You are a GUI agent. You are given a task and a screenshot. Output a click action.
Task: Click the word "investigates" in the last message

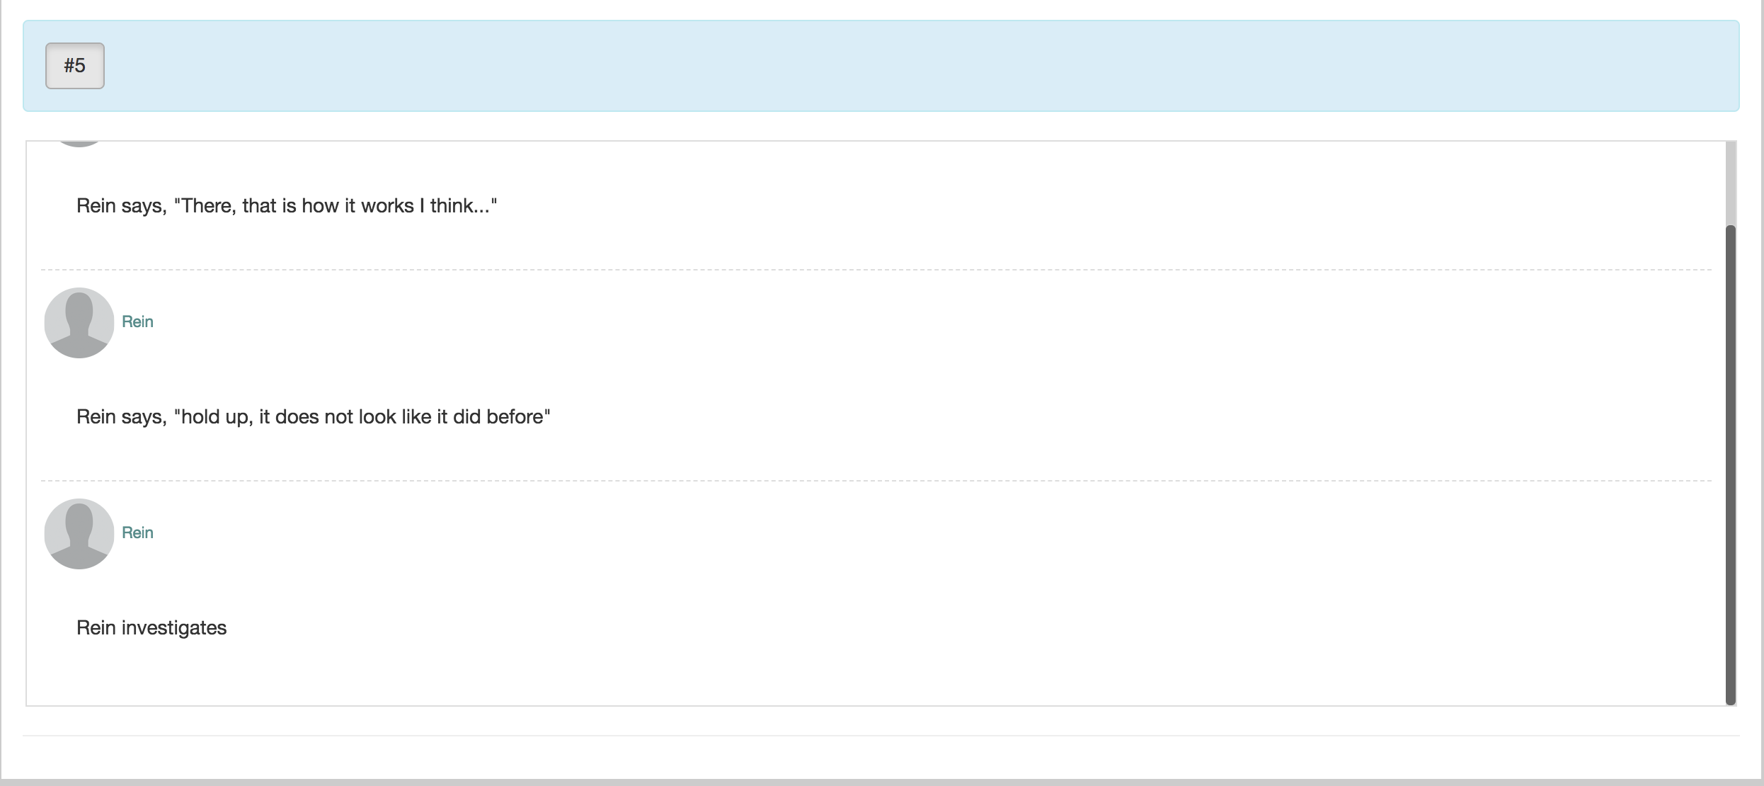[x=174, y=627]
